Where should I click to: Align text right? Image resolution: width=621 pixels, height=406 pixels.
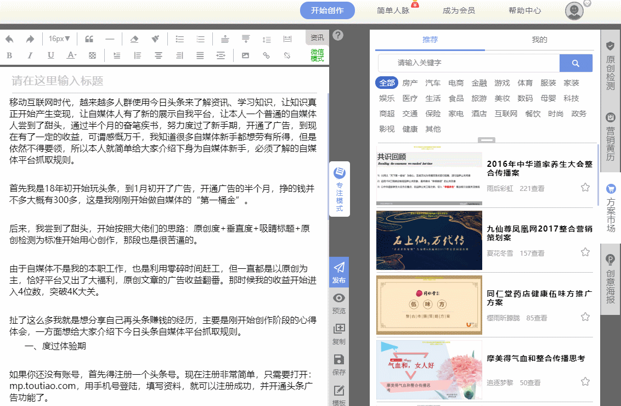click(x=179, y=55)
